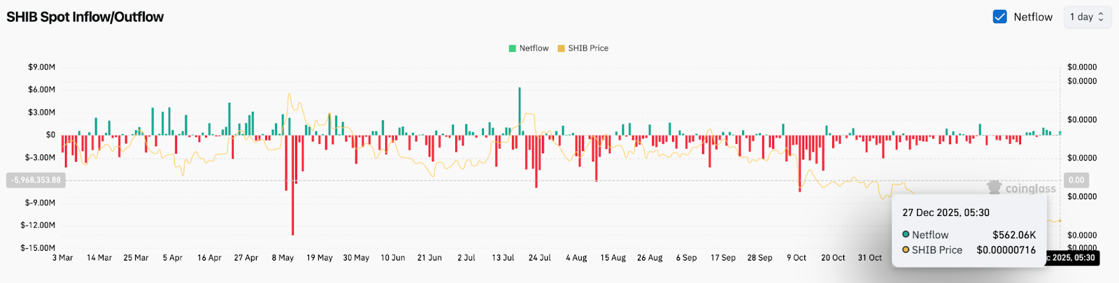
Task: Click the -5,968,353.88 crosshair axis label
Action: coord(36,180)
